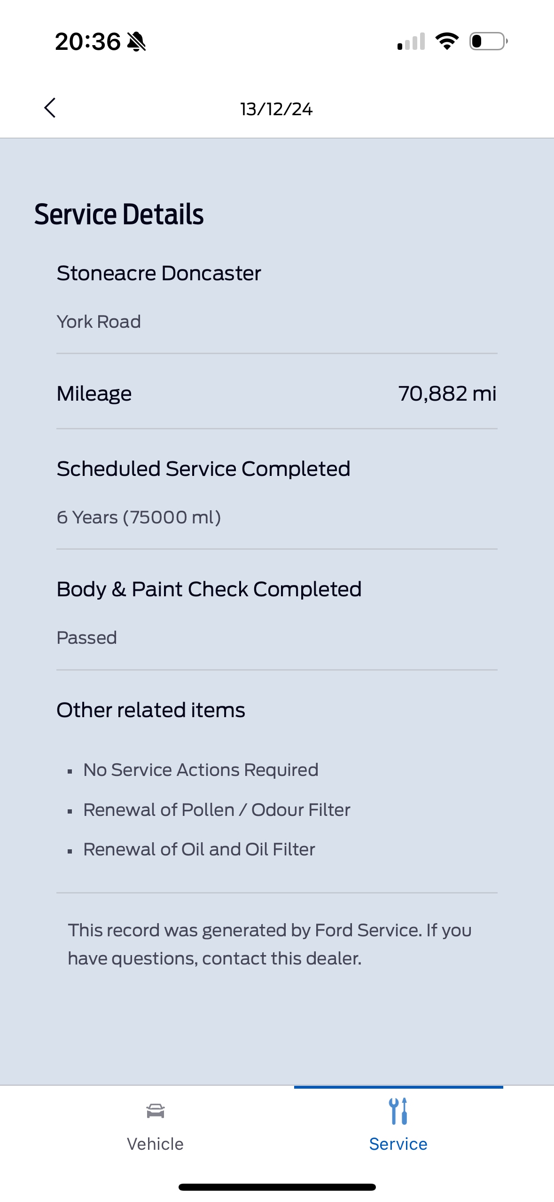554x1202 pixels.
Task: Tap the York Road address
Action: (99, 322)
